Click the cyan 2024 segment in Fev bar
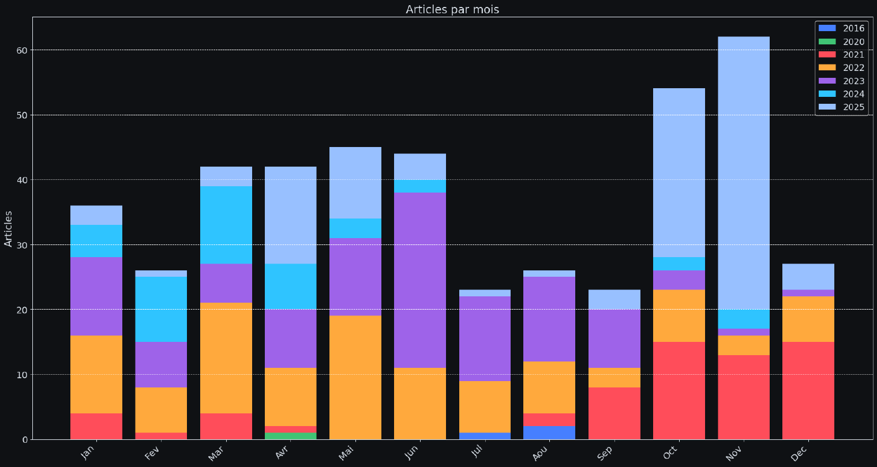Screen dimensions: 877x467 [x=161, y=309]
